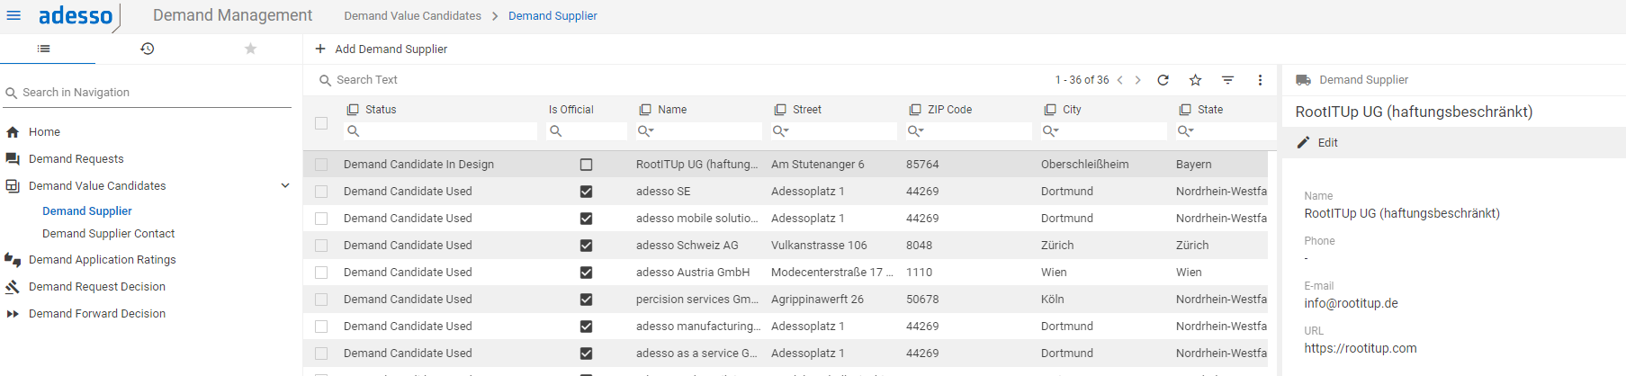
Task: Click Home house icon
Action: 13,131
